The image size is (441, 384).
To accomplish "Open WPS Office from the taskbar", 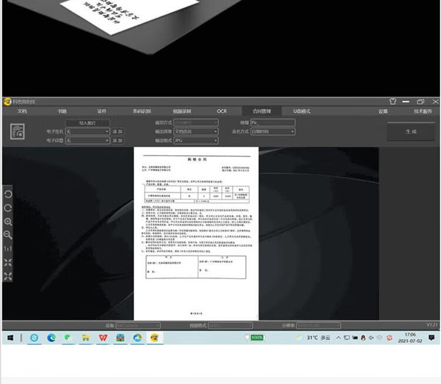I will pos(103,338).
